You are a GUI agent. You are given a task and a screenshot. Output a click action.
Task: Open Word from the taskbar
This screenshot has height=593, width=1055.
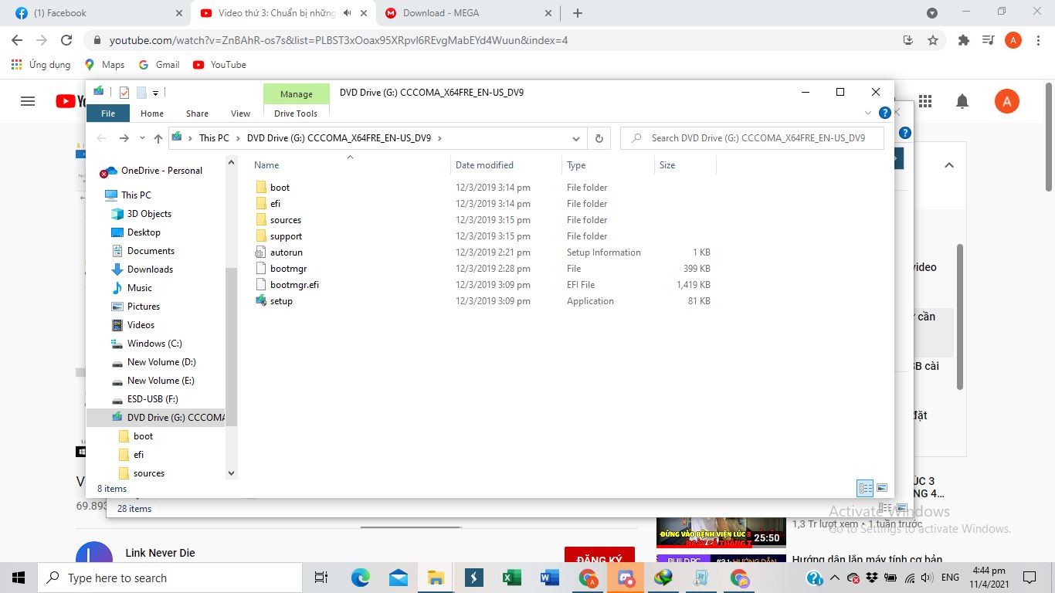[x=549, y=577]
